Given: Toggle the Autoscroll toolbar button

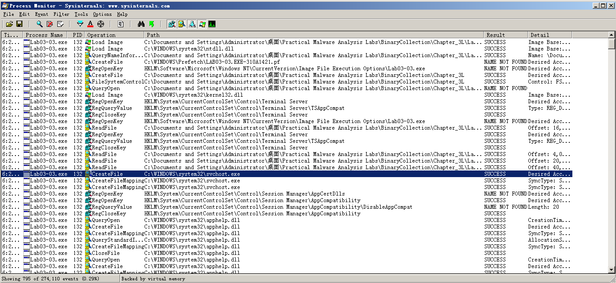Looking at the screenshot, I should (x=50, y=24).
